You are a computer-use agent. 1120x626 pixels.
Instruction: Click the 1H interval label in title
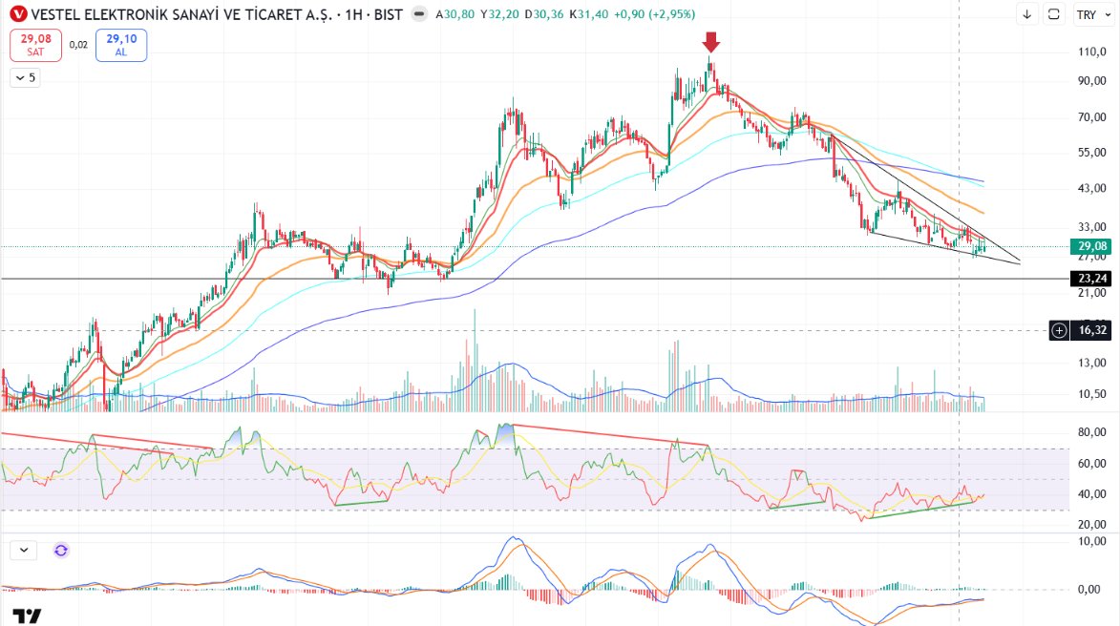(x=353, y=14)
